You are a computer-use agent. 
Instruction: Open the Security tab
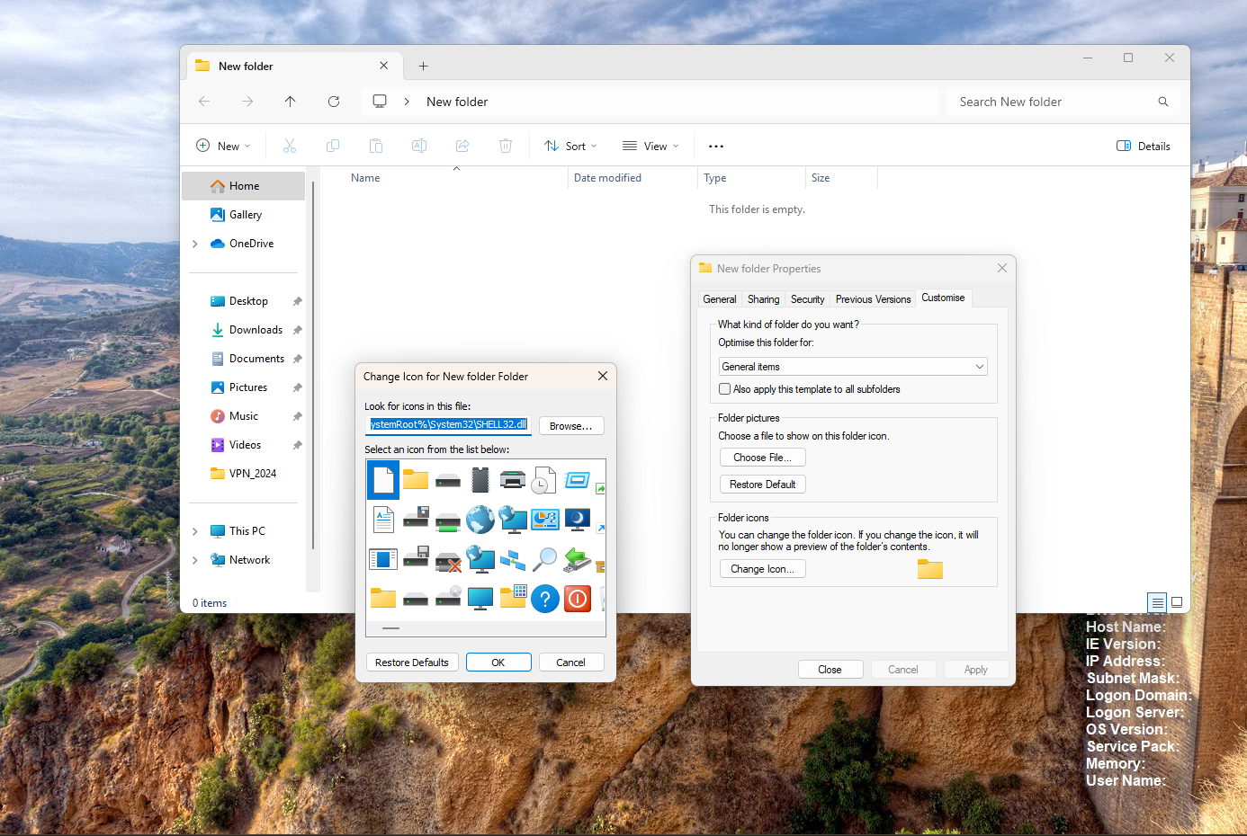pos(807,299)
